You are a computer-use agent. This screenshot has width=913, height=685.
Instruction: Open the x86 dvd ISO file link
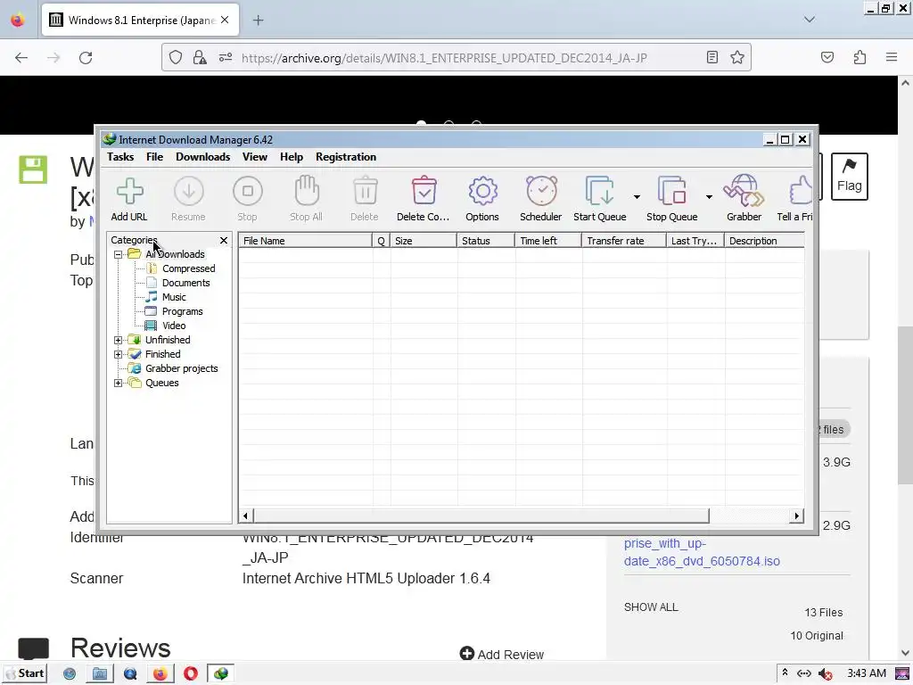[x=702, y=552]
